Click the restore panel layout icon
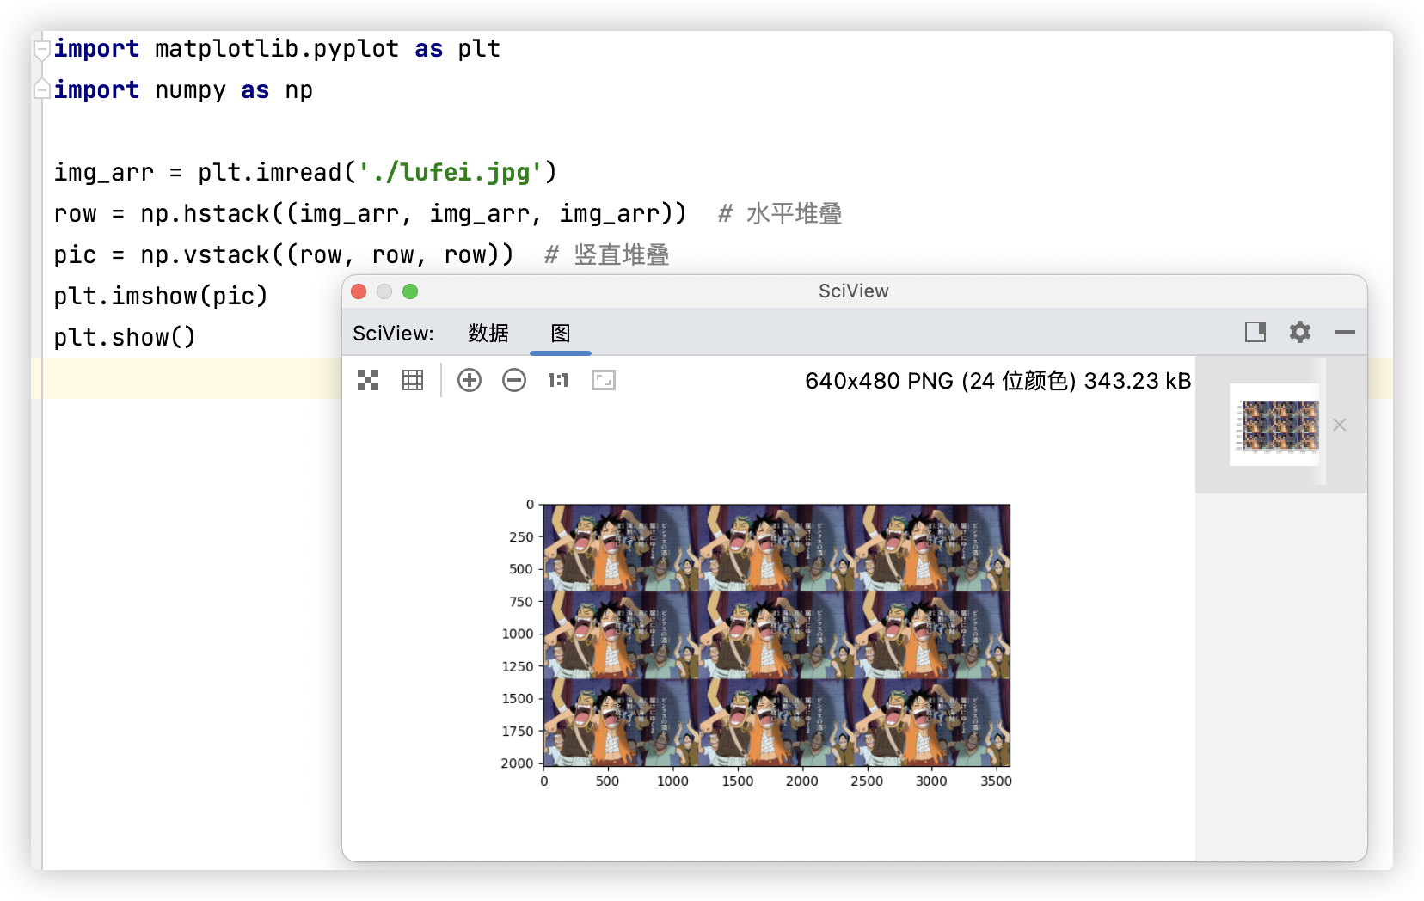1424x901 pixels. (1255, 332)
